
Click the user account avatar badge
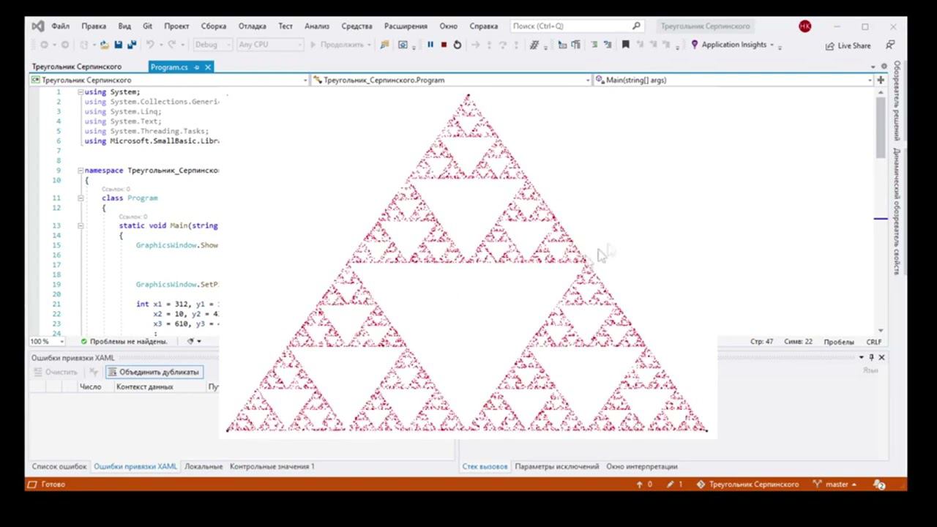[805, 26]
